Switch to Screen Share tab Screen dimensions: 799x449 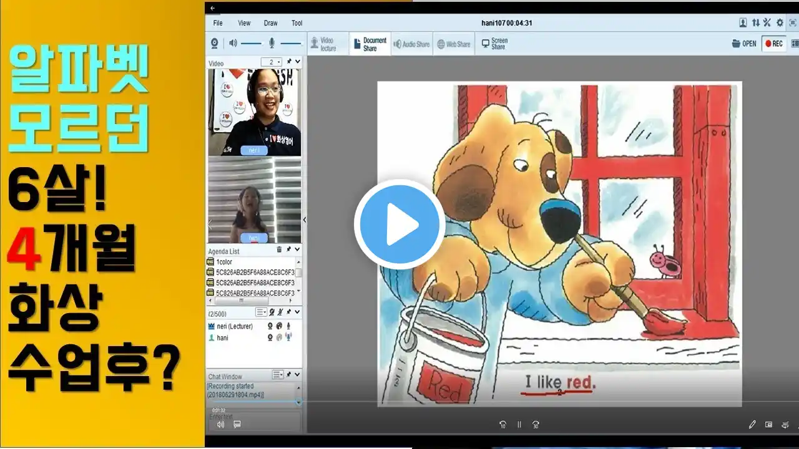pyautogui.click(x=494, y=44)
